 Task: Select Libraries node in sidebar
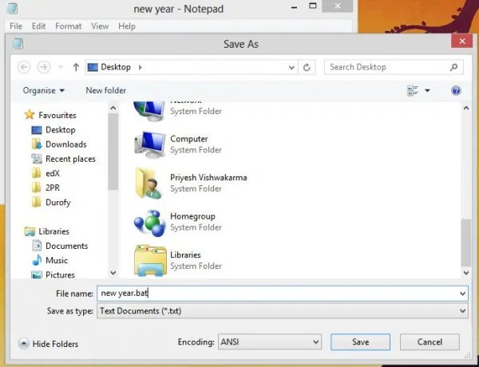pos(47,231)
